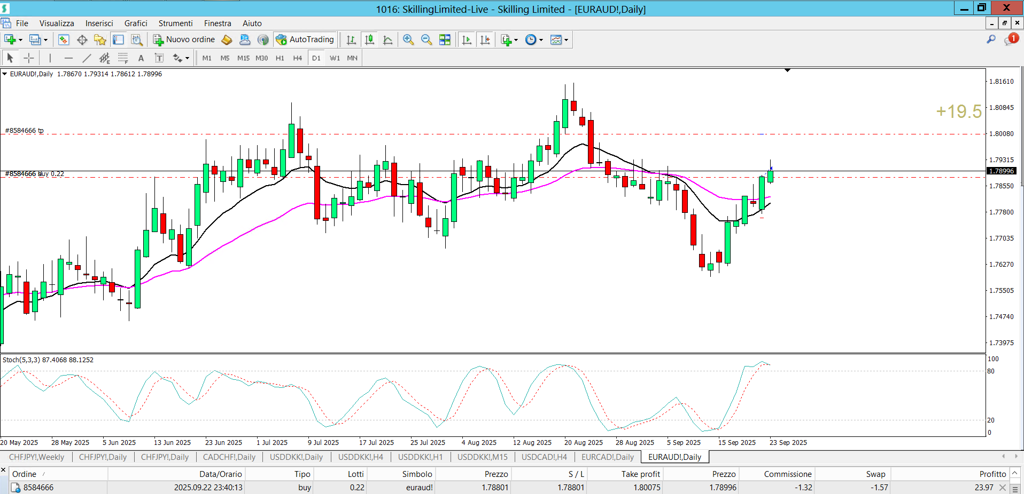Open the chart Templates icon

click(556, 39)
